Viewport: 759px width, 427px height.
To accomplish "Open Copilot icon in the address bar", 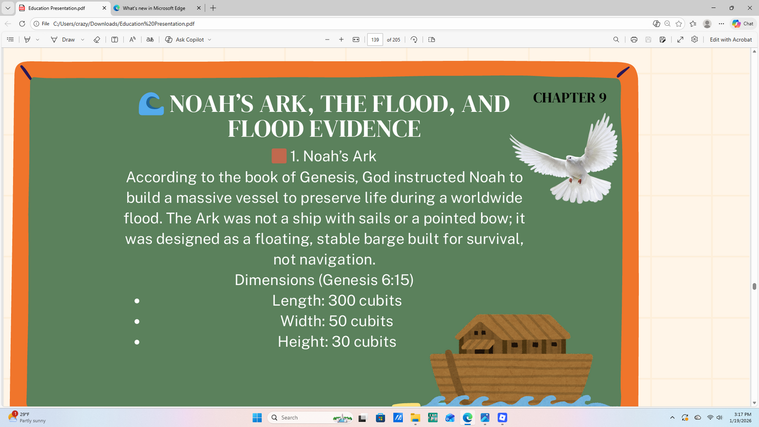I will (x=656, y=24).
